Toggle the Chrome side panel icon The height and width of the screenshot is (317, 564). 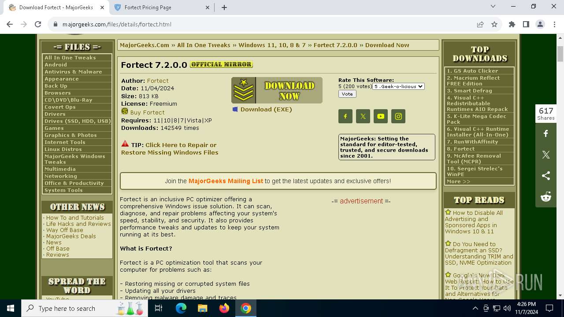[x=526, y=24]
